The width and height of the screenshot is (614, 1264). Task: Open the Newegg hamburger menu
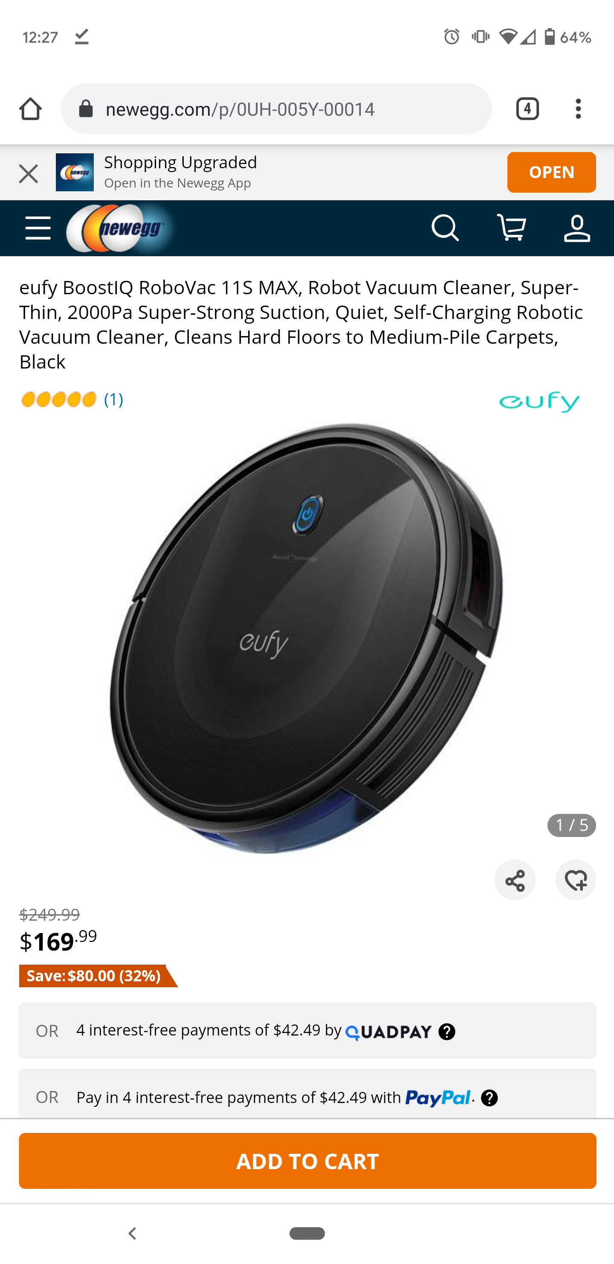click(x=38, y=228)
